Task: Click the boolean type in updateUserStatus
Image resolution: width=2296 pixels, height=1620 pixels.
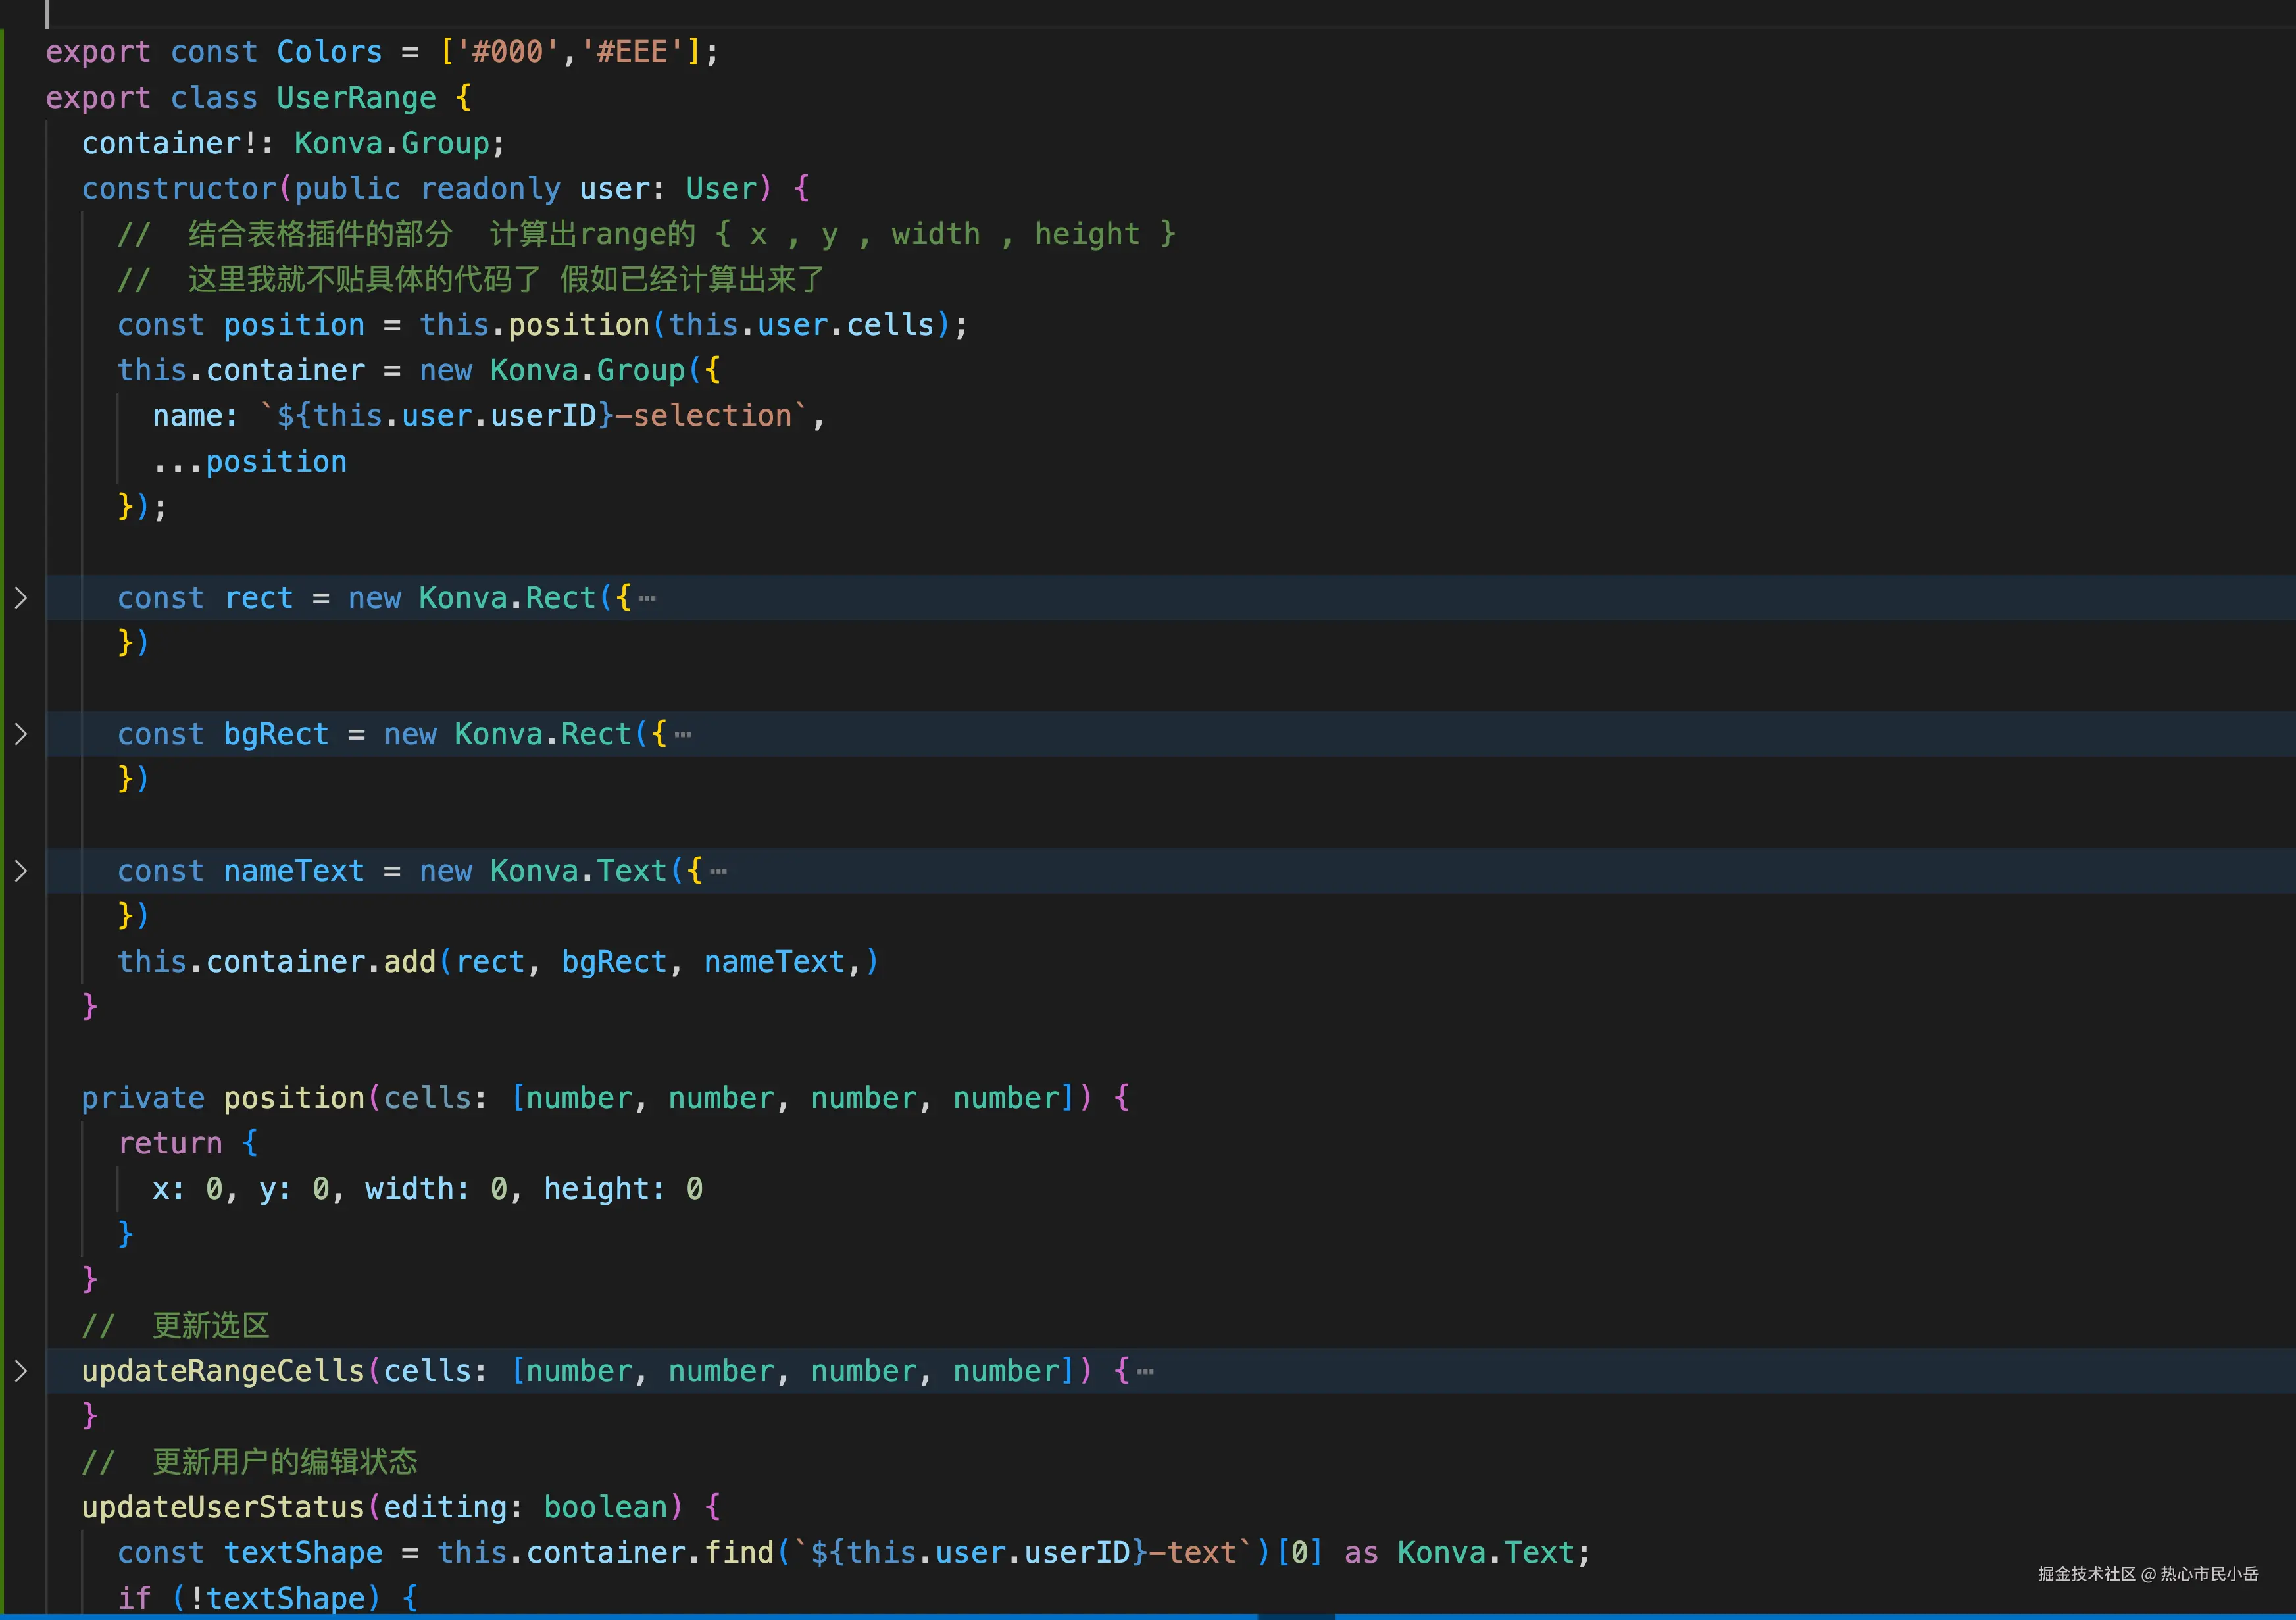Action: click(606, 1507)
